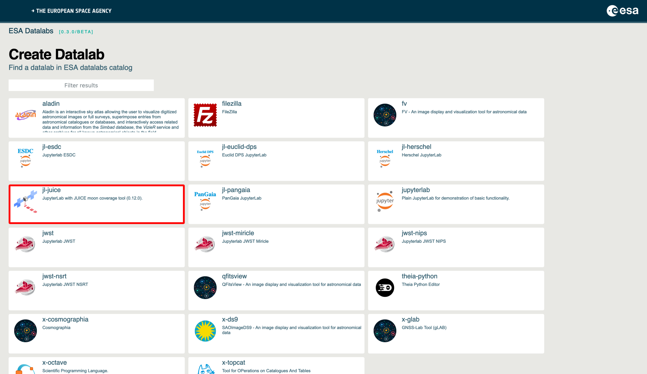Click the JWST telescope icon for jwst-nips
647x374 pixels.
pos(385,244)
